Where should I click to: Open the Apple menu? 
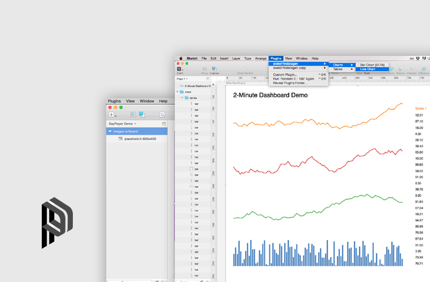tap(180, 59)
